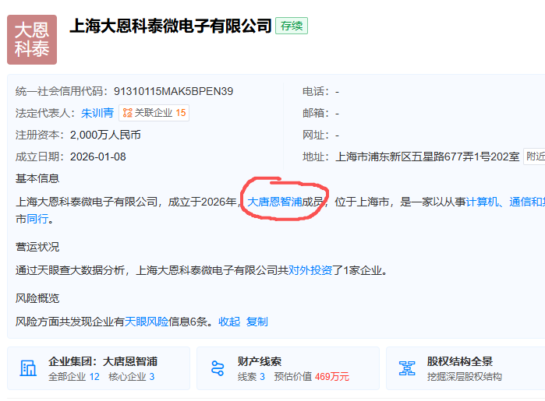Click 线索 3 count
Viewport: 545px width, 401px height.
251,377
